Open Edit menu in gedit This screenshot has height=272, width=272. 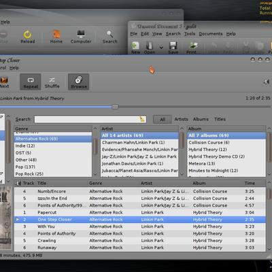coord(145,34)
